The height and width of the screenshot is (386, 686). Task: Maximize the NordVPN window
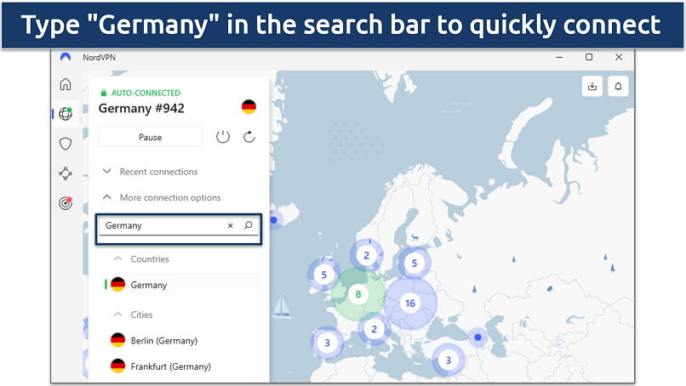click(589, 57)
